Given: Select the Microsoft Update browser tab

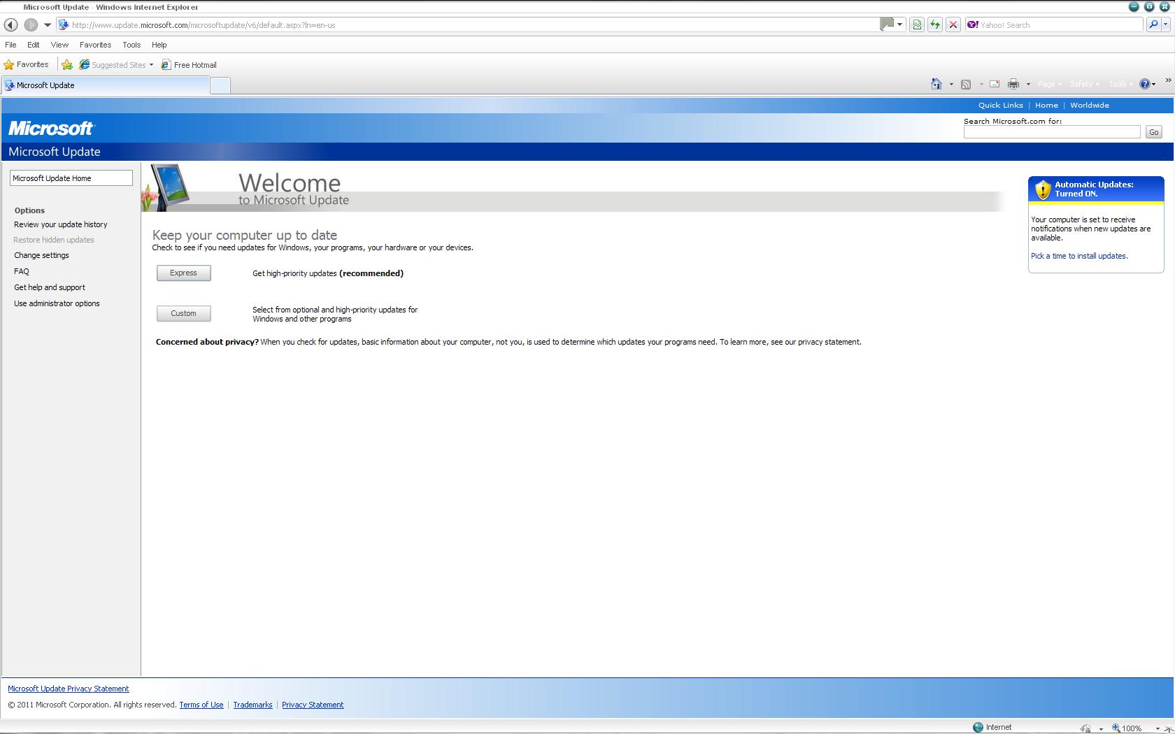Looking at the screenshot, I should click(x=106, y=85).
